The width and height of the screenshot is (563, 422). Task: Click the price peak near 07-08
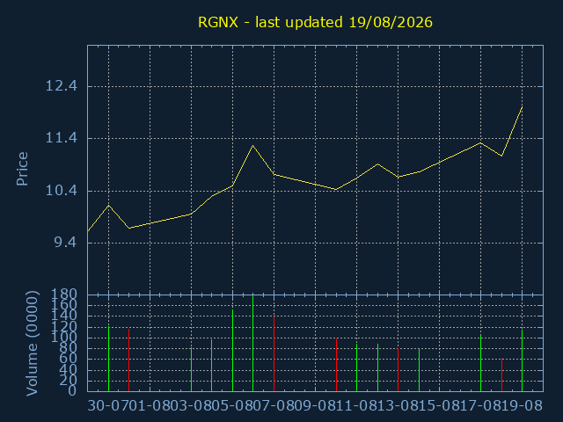[252, 145]
